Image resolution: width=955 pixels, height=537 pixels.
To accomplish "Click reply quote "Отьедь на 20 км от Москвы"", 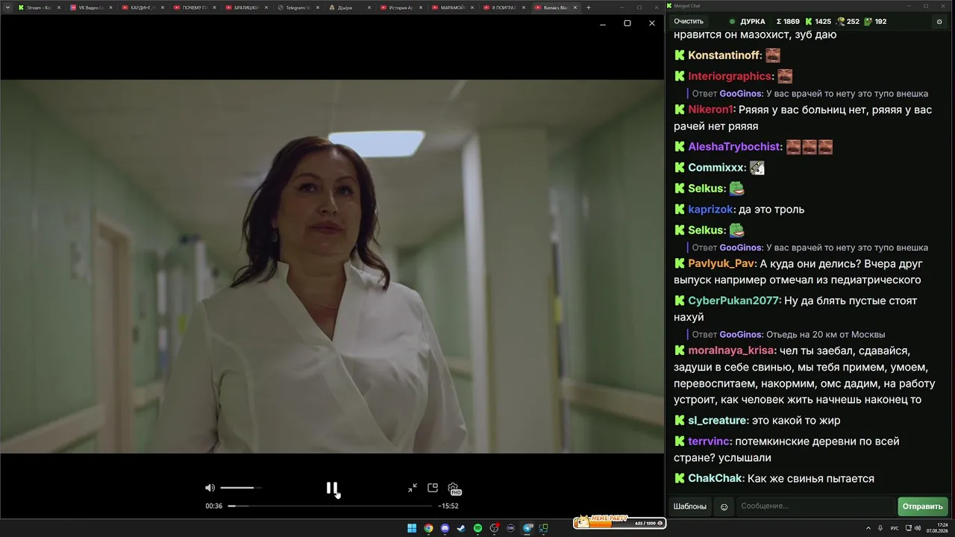I will [x=826, y=334].
